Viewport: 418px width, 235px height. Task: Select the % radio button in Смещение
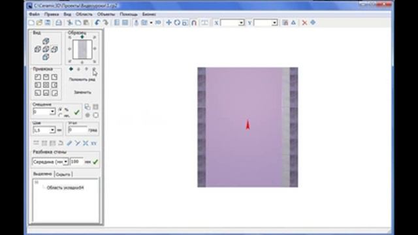coord(61,110)
